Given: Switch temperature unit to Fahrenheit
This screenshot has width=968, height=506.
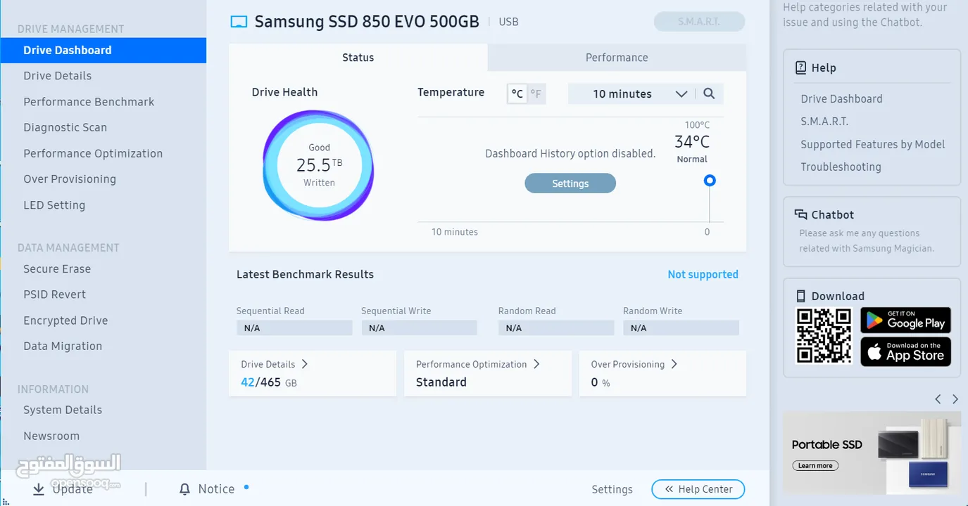Looking at the screenshot, I should (536, 93).
